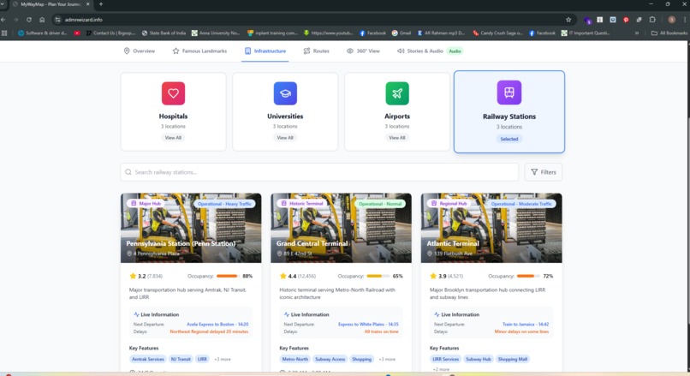Click View All under Airports
This screenshot has width=690, height=376.
click(x=397, y=138)
